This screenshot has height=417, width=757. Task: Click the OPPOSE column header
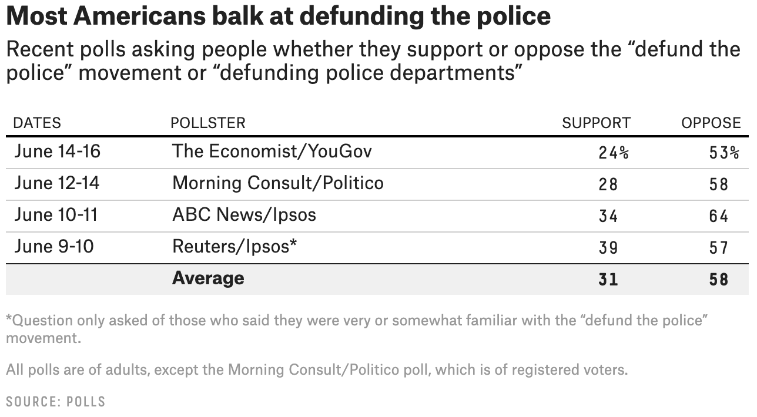[711, 123]
